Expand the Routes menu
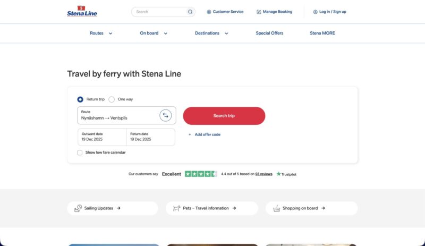This screenshot has width=425, height=246. (101, 33)
